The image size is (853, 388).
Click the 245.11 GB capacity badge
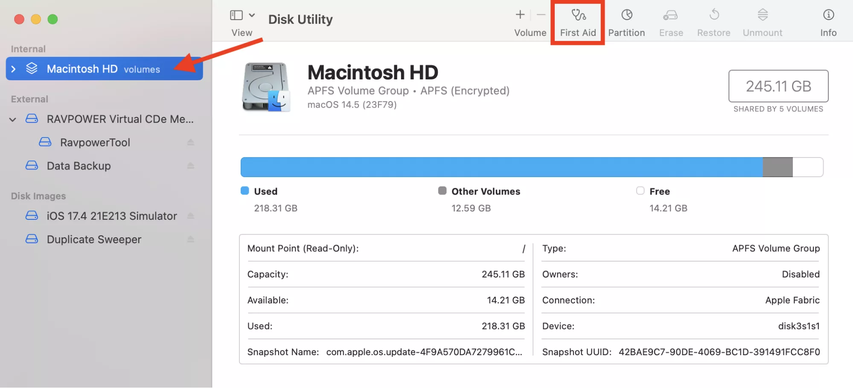(778, 86)
